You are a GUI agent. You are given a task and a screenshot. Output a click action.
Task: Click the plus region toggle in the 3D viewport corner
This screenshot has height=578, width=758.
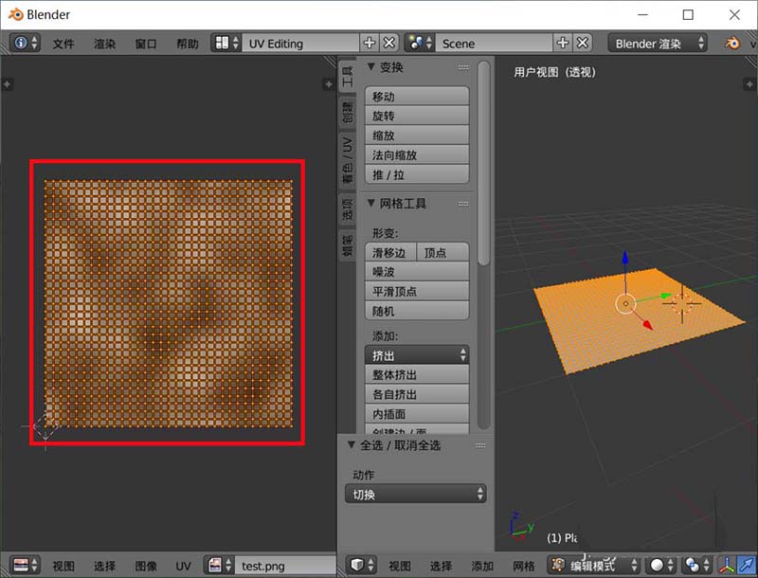tap(749, 84)
